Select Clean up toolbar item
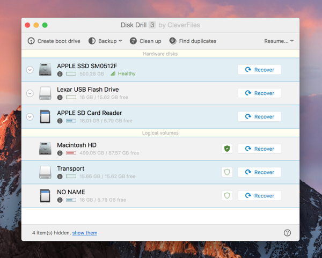 click(x=145, y=41)
